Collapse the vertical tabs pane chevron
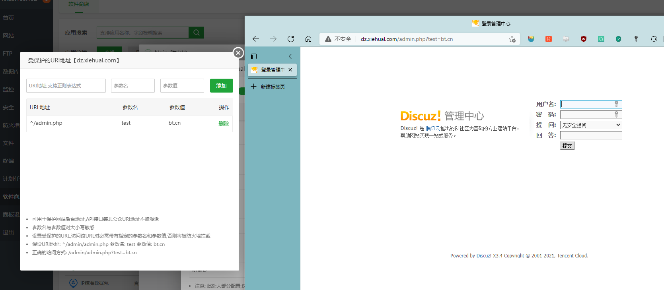This screenshot has height=290, width=664. (x=290, y=56)
